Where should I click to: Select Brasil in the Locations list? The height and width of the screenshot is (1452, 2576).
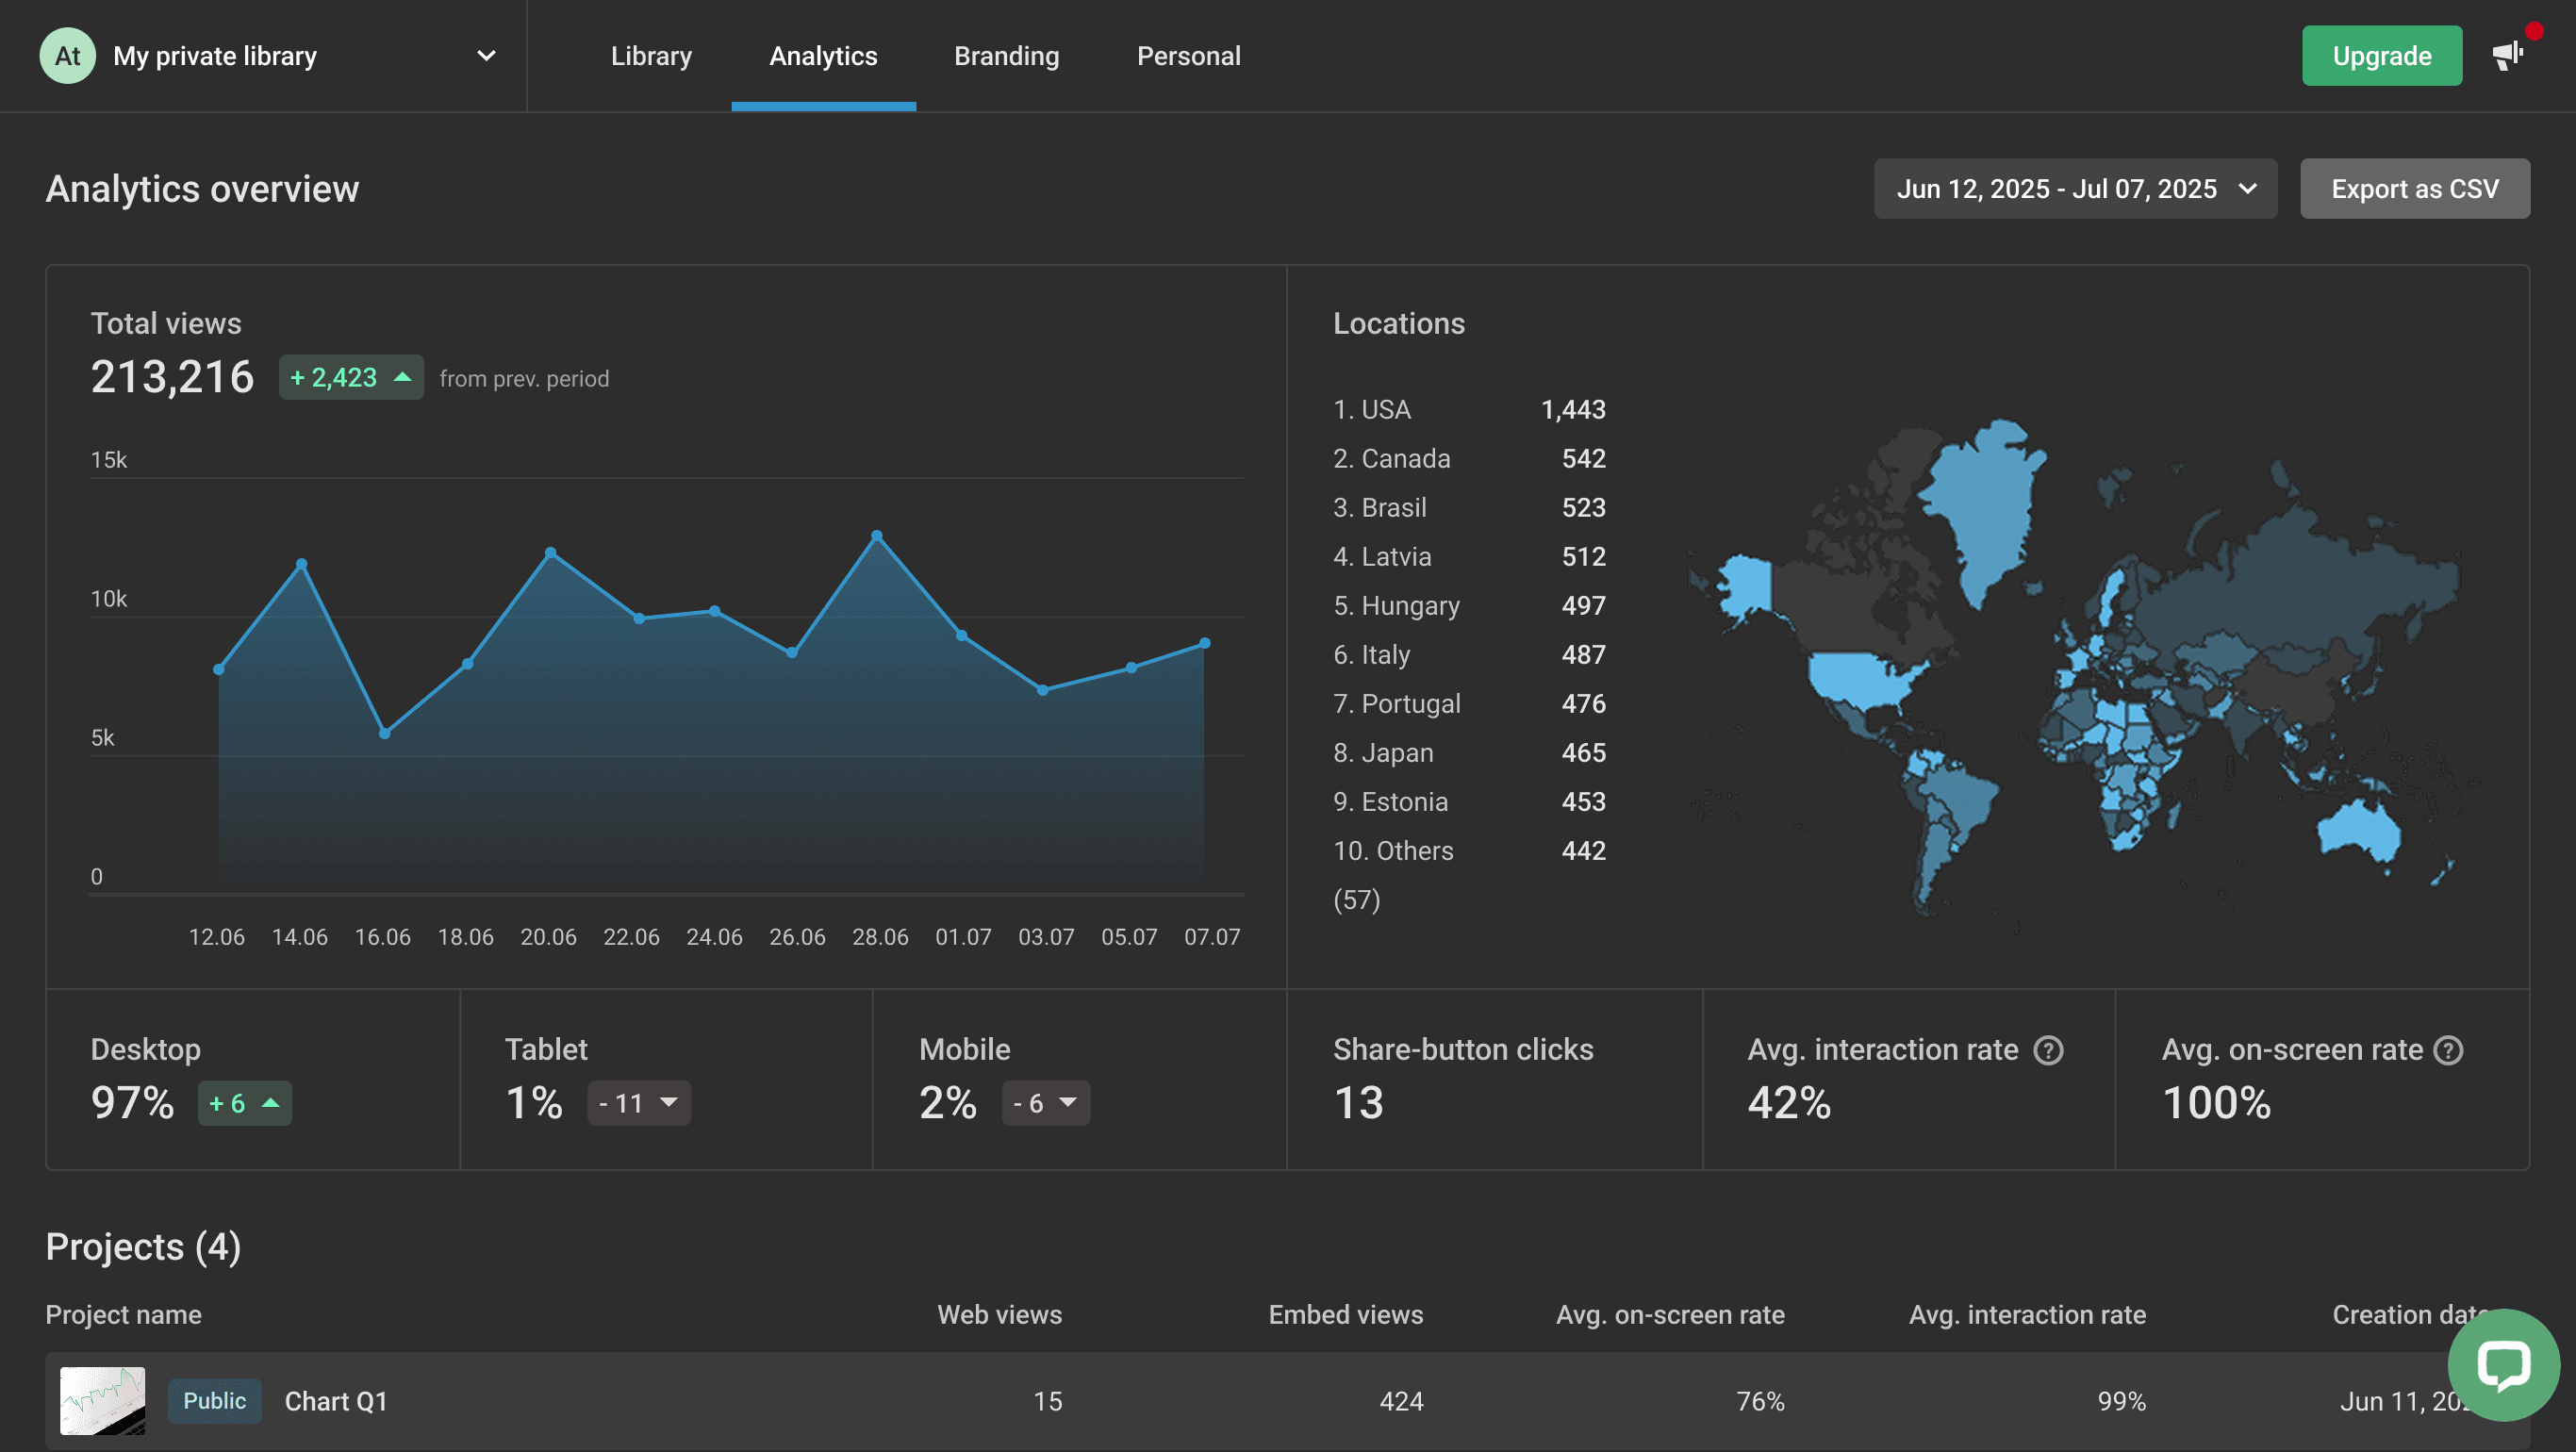coord(1469,508)
